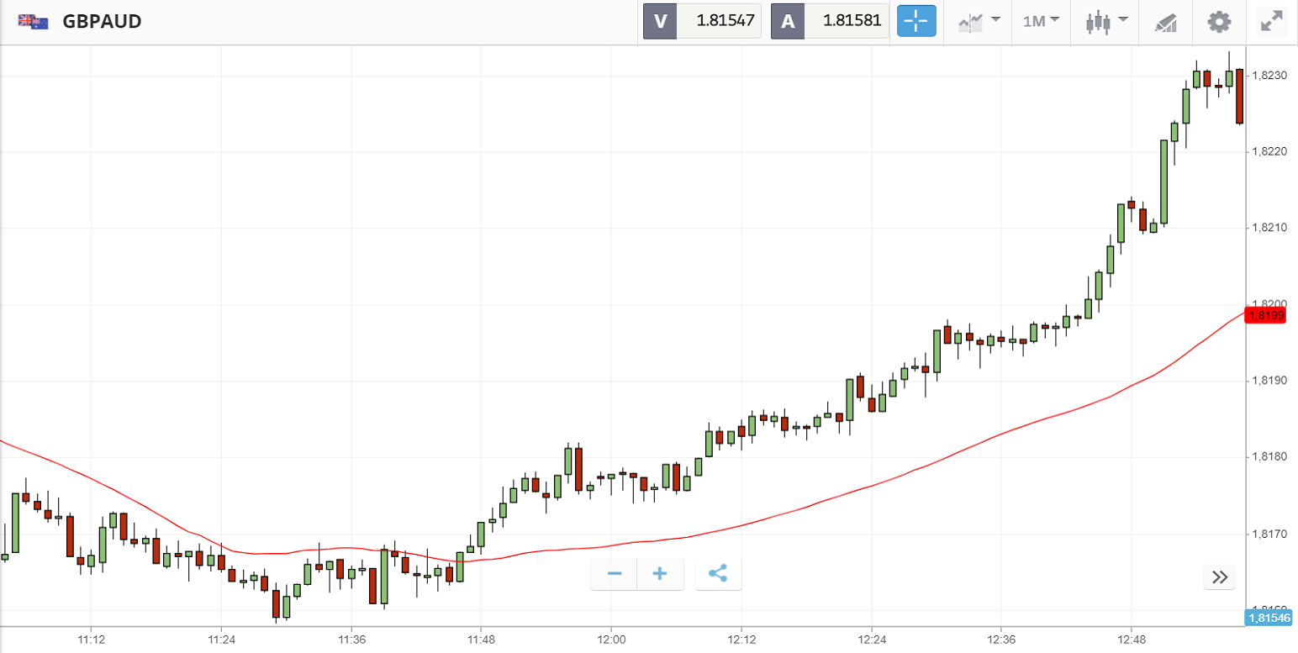This screenshot has height=653, width=1298.
Task: Open the 1M timeframe dropdown
Action: [x=1041, y=22]
